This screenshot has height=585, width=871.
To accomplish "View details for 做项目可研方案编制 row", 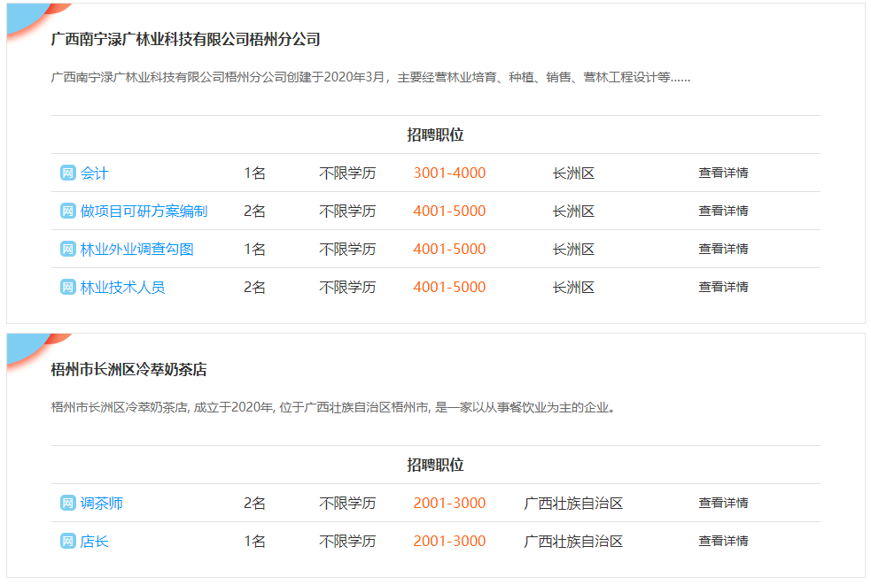I will [x=723, y=212].
